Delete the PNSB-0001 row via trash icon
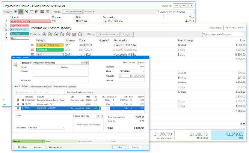This screenshot has height=153, width=249. (18, 100)
